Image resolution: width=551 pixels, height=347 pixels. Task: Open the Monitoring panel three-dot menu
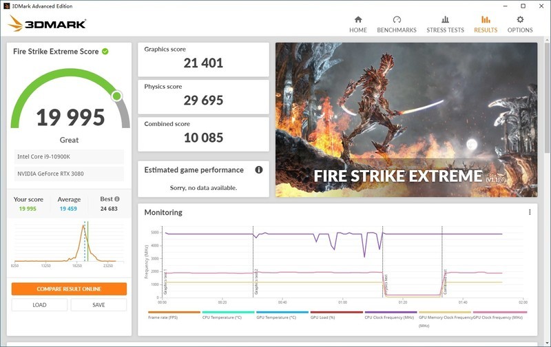pos(530,212)
